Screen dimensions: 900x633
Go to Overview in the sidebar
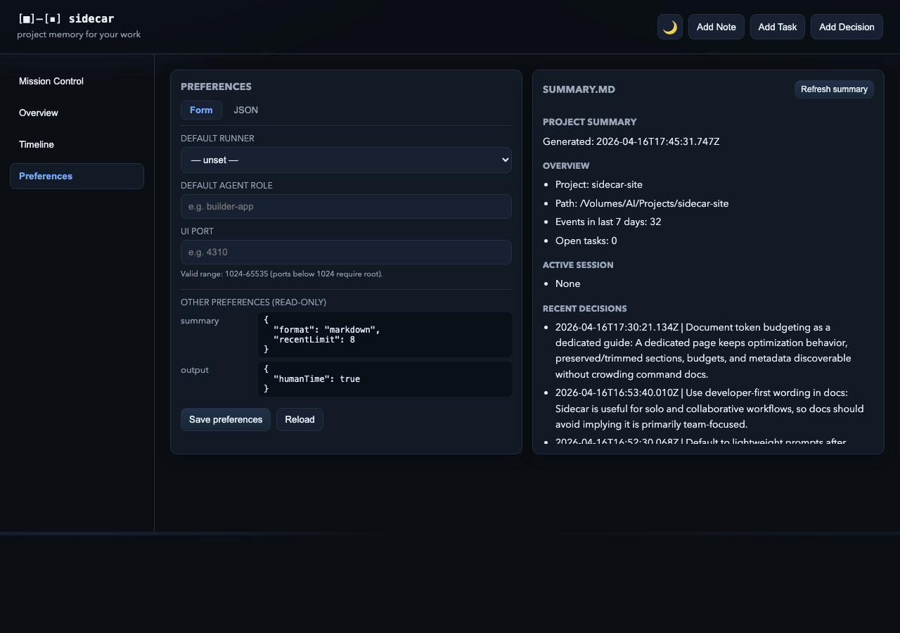pos(77,113)
